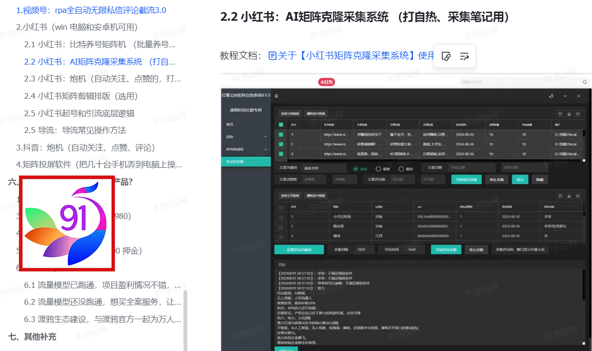This screenshot has height=351, width=592.
Task: Click the 复制主页链接 button
Action: coord(290,196)
